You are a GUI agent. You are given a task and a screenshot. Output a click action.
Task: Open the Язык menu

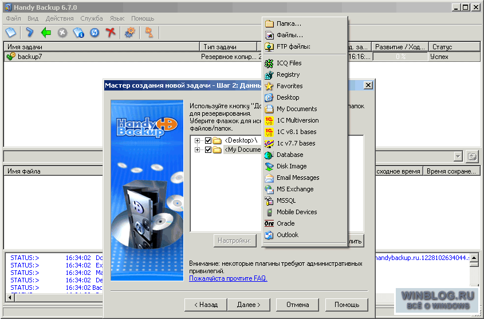pos(117,18)
